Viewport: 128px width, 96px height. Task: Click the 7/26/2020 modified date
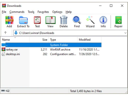point(89,54)
